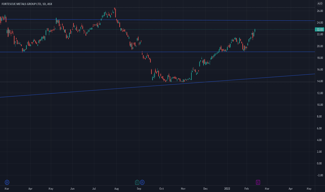Viewport: 325px width, 192px height.
Task: Open the AUD currency selector
Action: 320,3
